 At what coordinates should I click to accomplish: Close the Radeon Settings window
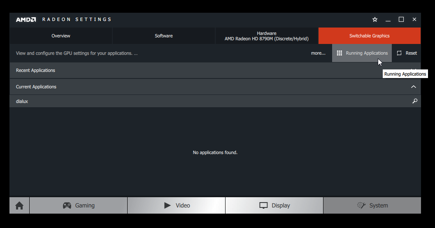point(414,19)
